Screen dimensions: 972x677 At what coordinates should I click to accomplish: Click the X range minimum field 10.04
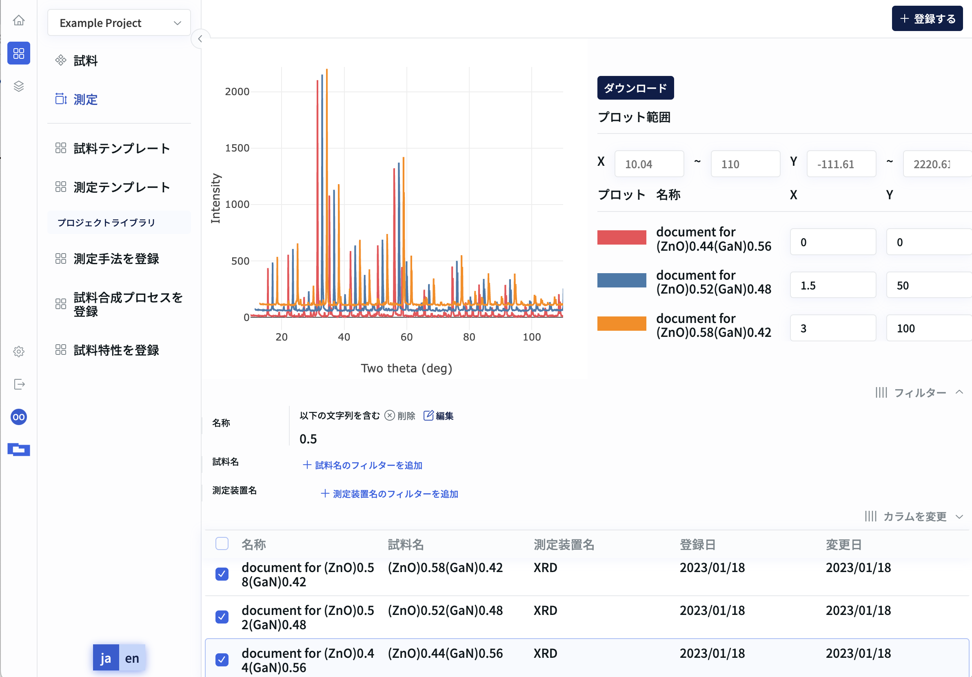[648, 164]
